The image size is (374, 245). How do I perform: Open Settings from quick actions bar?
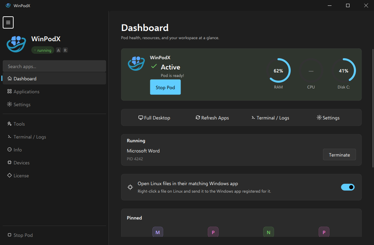(x=328, y=118)
